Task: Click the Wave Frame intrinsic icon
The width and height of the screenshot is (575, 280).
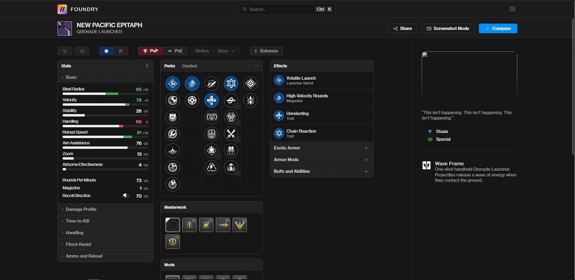Action: point(426,165)
